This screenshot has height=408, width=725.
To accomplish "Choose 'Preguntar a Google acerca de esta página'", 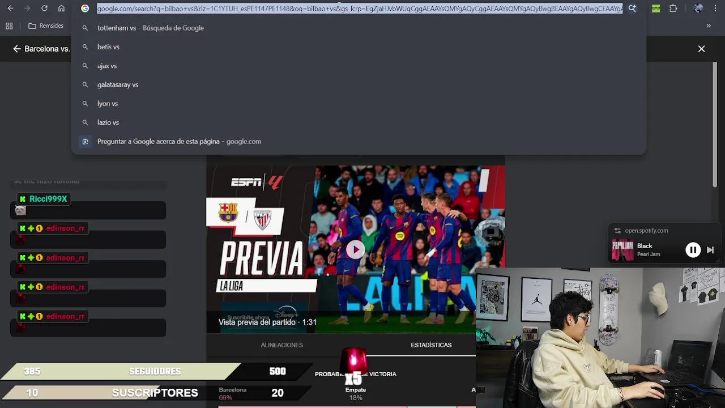I will (359, 142).
